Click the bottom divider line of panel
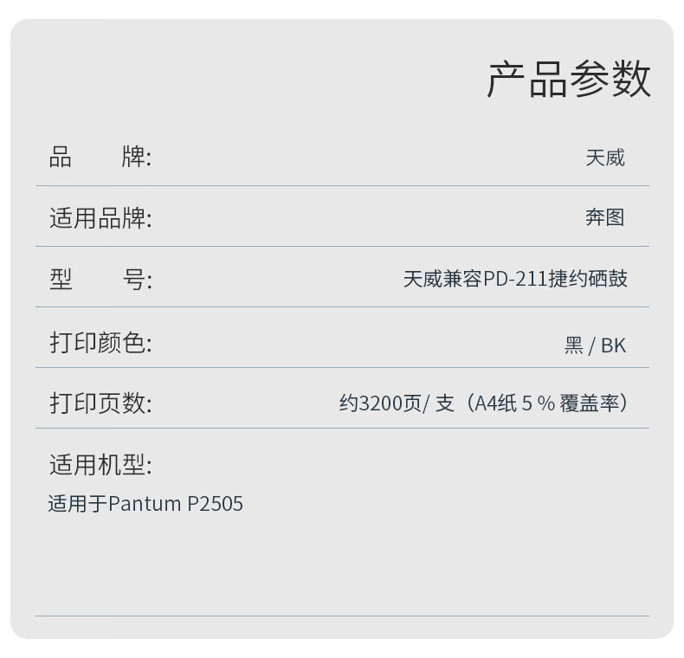 (342, 616)
